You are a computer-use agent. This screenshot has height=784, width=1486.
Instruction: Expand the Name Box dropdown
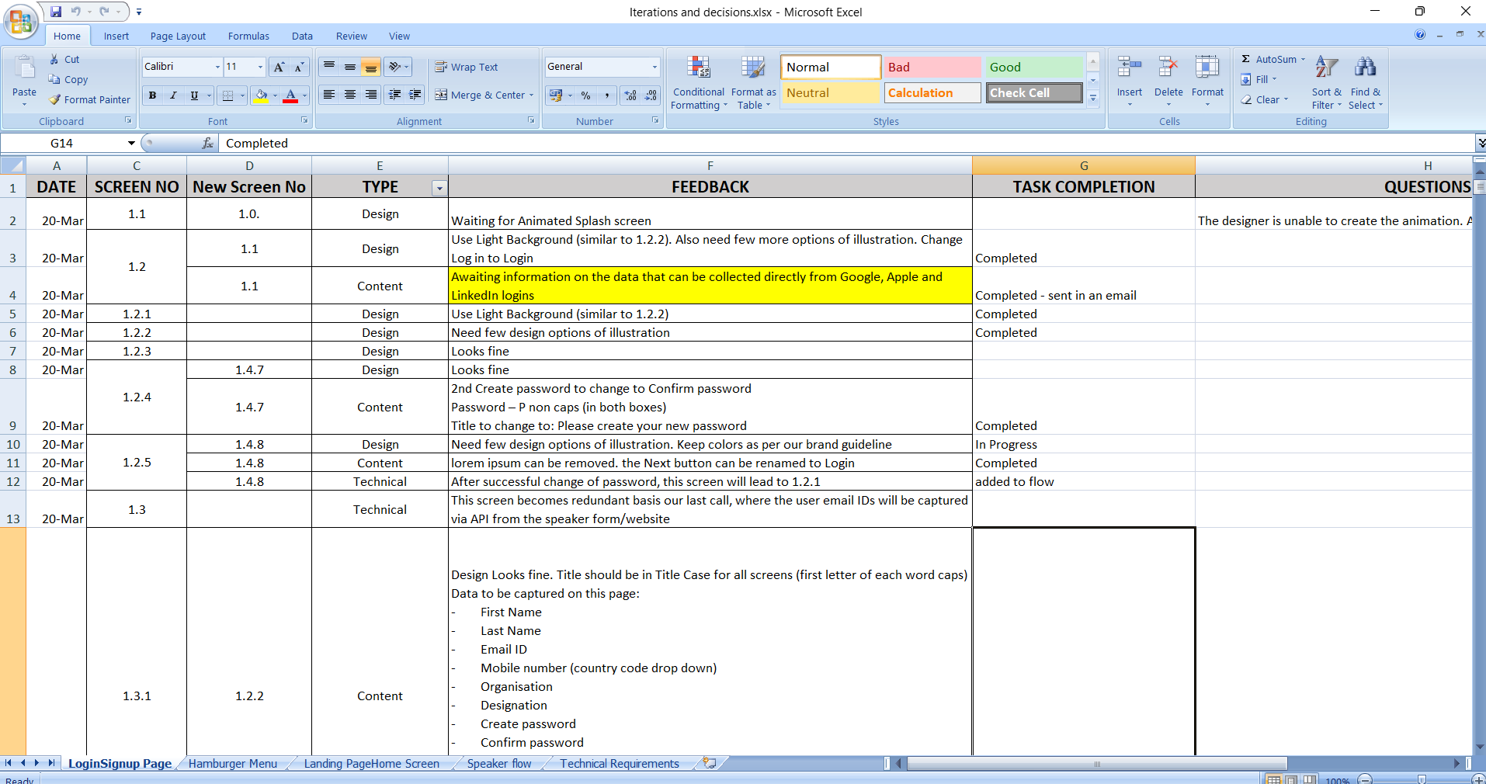131,143
